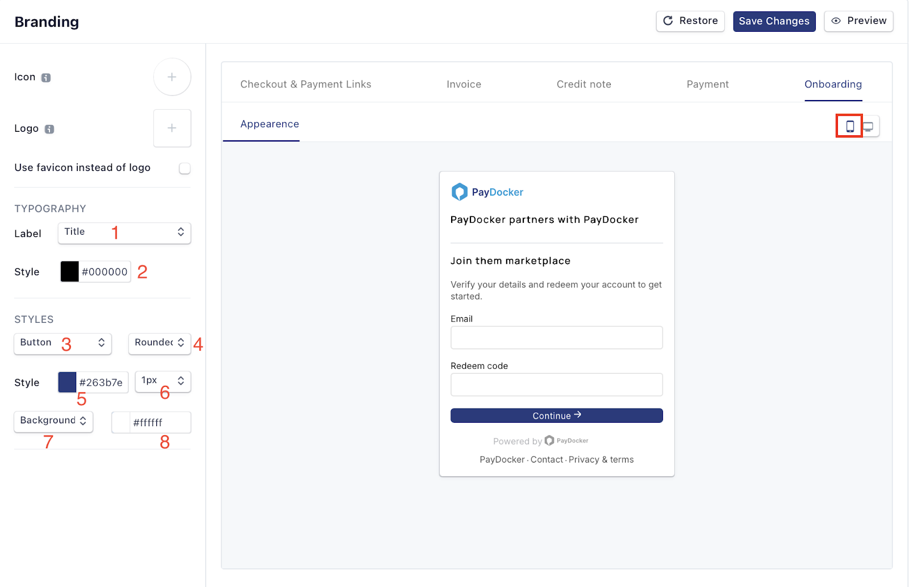Open the Credit note tab
This screenshot has height=587, width=909.
pyautogui.click(x=583, y=85)
